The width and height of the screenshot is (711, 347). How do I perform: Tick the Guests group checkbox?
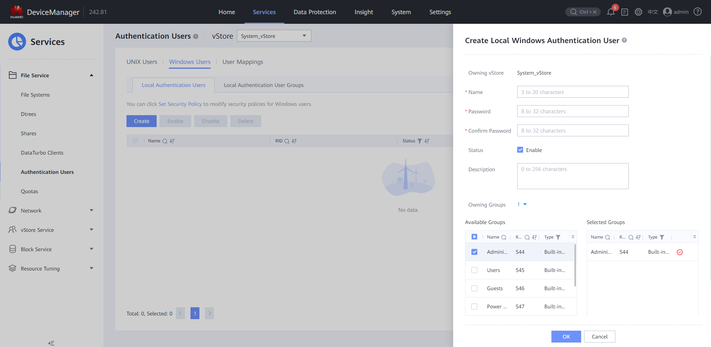click(474, 288)
